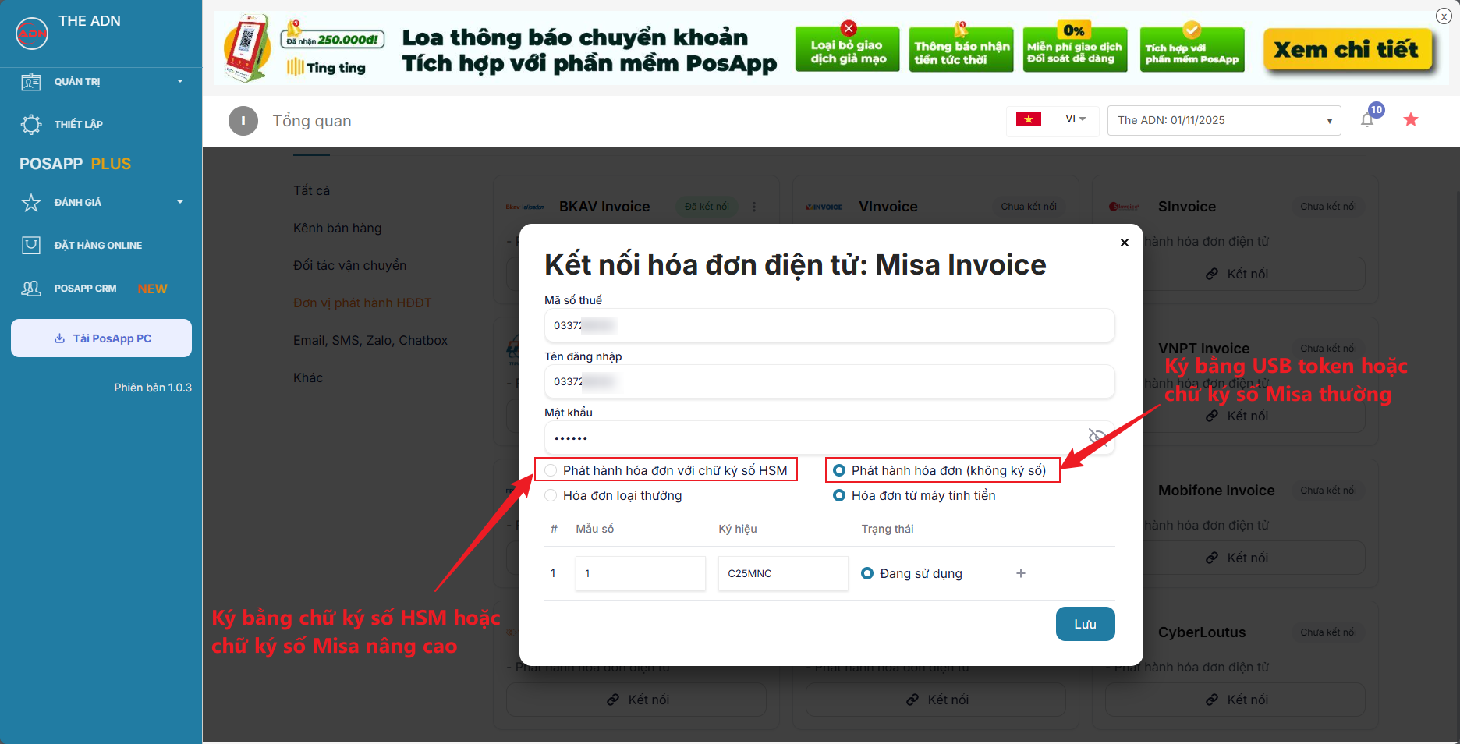The width and height of the screenshot is (1460, 744).
Task: Choose Hóa đơn từ máy tính tiền
Action: pyautogui.click(x=839, y=495)
